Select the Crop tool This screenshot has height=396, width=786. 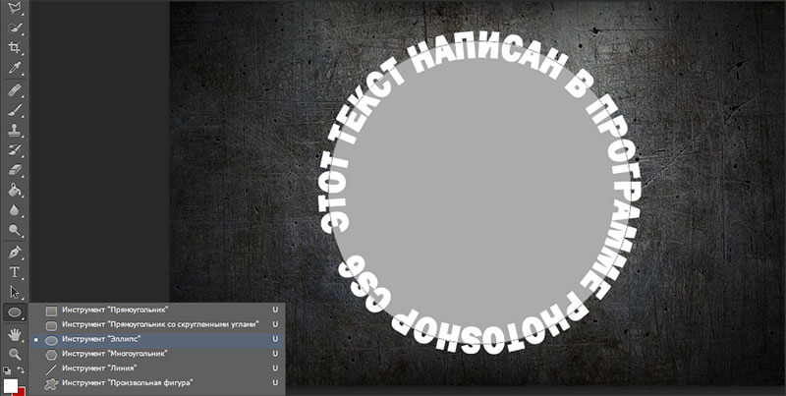(15, 47)
